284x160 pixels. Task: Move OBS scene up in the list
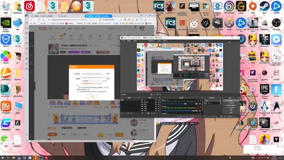(x=128, y=113)
